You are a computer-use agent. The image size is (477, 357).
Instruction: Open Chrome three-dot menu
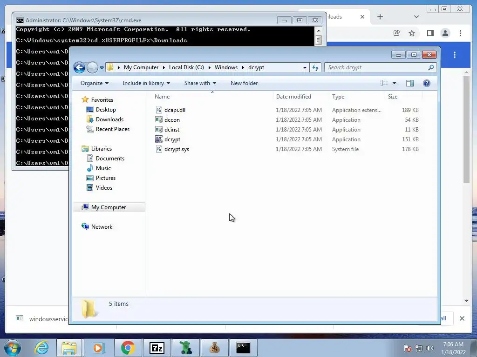460,33
